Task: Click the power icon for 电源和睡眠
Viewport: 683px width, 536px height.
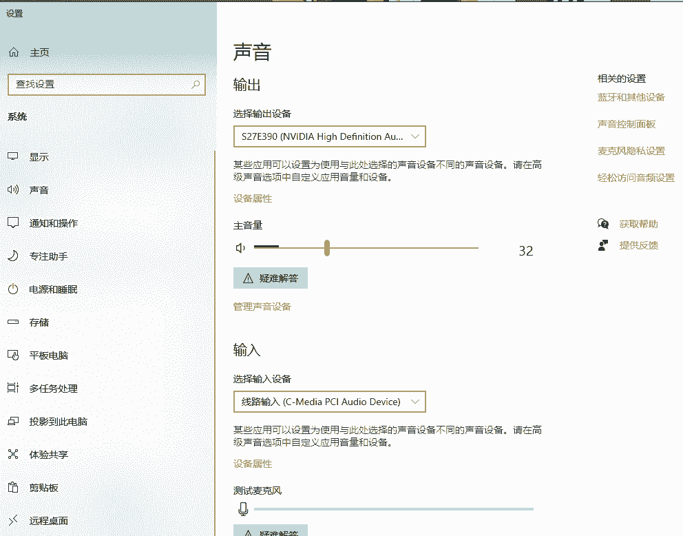Action: coord(13,289)
